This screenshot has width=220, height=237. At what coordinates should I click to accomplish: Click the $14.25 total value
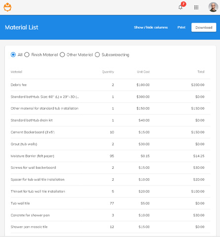(x=199, y=156)
